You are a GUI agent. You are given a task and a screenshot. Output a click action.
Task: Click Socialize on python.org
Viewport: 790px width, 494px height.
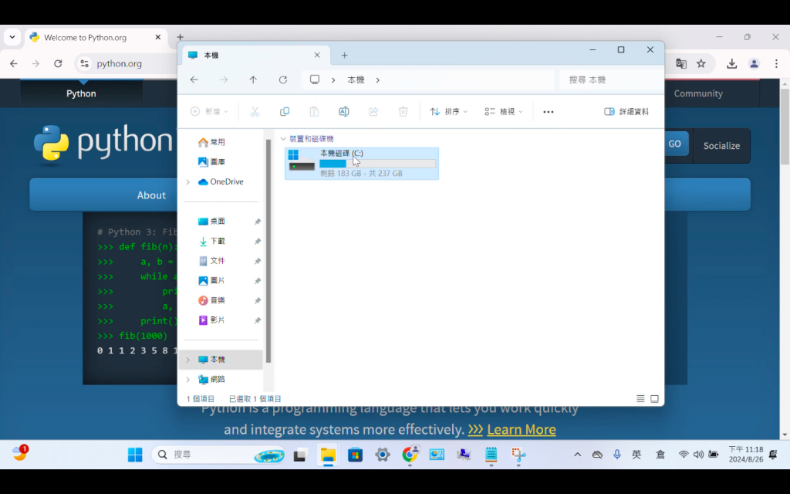721,146
